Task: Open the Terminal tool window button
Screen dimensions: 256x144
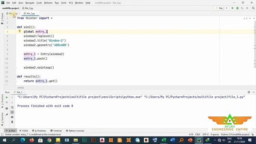Action: pos(56,131)
